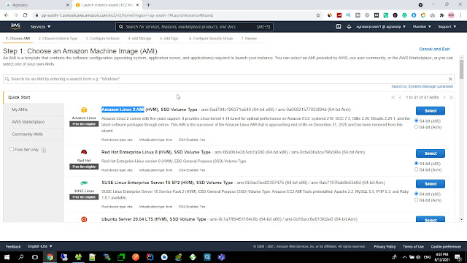Click the Ubuntu logo icon
This screenshot has width=467, height=263.
[84, 219]
